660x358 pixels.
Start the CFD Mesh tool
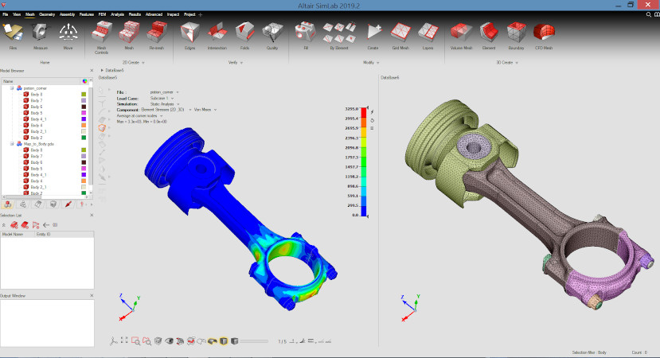tap(544, 36)
